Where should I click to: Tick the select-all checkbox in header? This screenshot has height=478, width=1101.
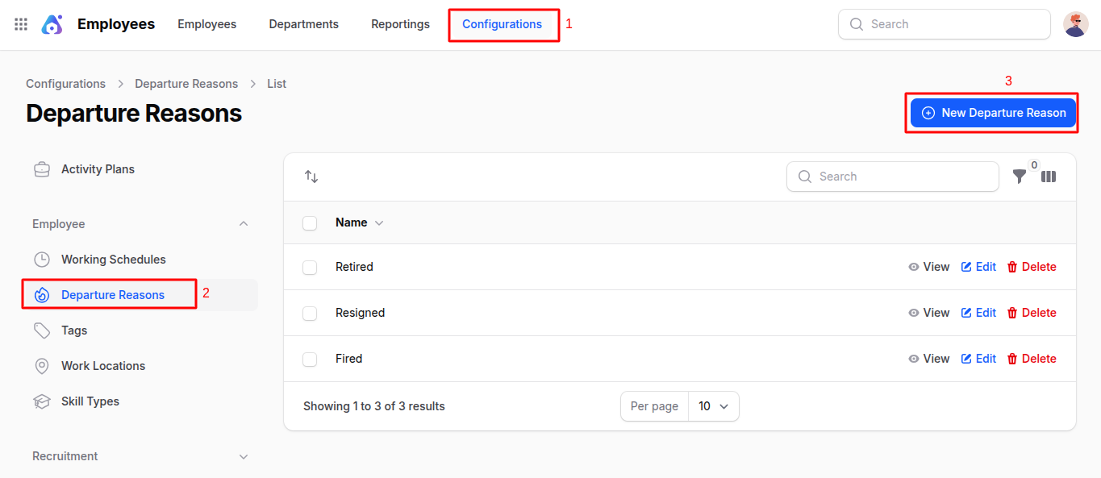pos(310,223)
